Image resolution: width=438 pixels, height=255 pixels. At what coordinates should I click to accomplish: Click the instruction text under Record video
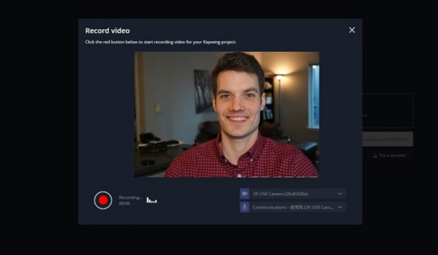(x=160, y=42)
